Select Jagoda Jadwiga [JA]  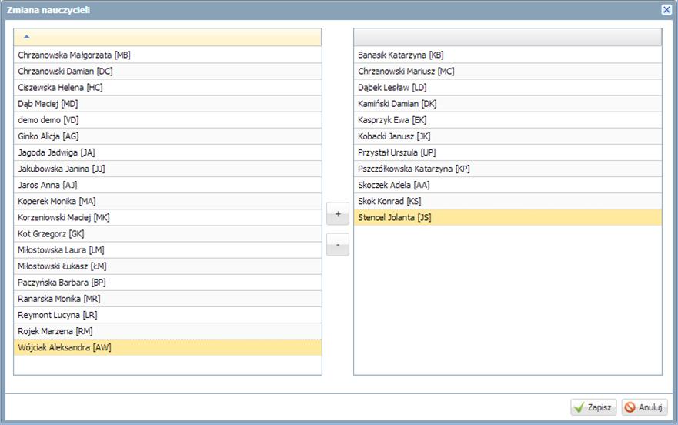168,152
